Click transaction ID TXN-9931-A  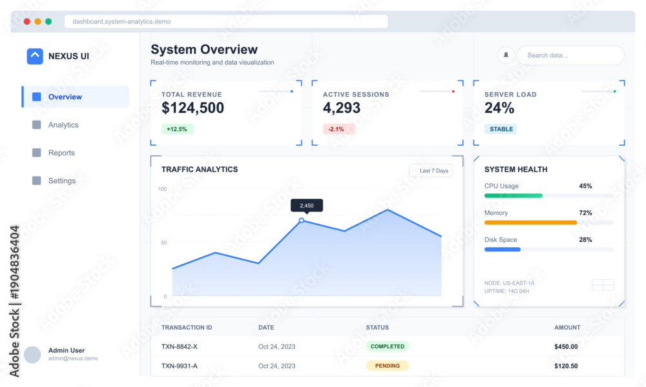(x=179, y=366)
